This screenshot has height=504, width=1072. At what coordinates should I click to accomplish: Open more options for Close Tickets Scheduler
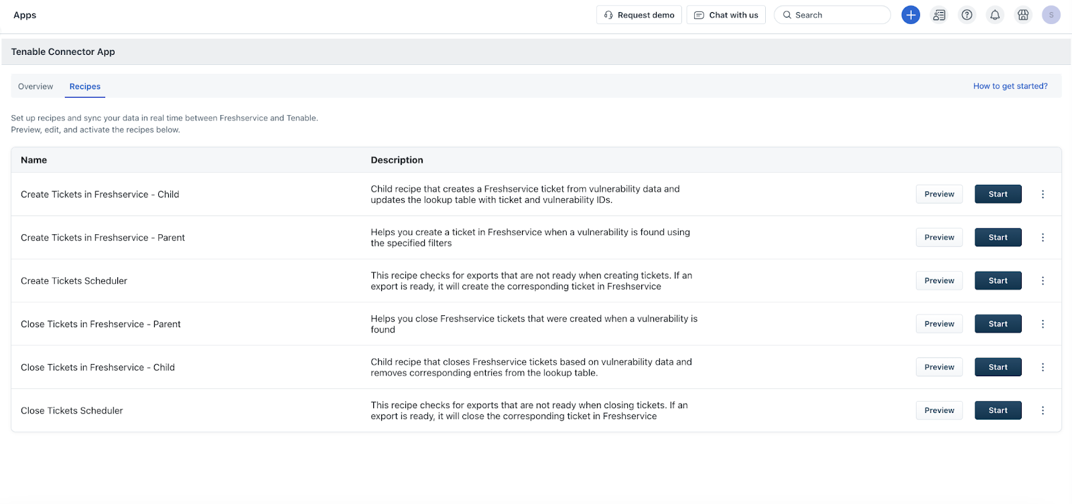[1043, 410]
